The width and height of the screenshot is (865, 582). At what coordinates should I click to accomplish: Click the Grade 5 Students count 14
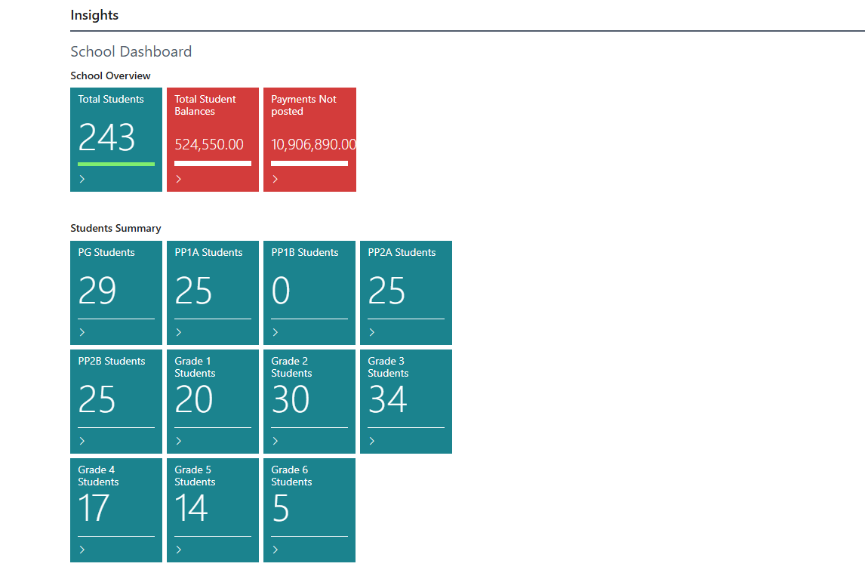[x=192, y=507]
